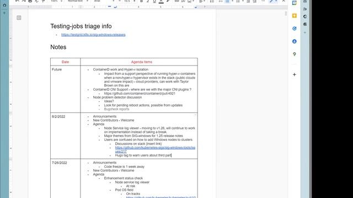Click "Hugo tag to warn users" bullet
This screenshot has height=198, width=353.
[x=143, y=155]
